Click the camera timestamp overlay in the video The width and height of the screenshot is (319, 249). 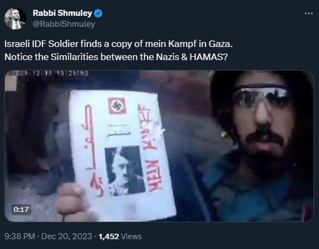pos(50,73)
